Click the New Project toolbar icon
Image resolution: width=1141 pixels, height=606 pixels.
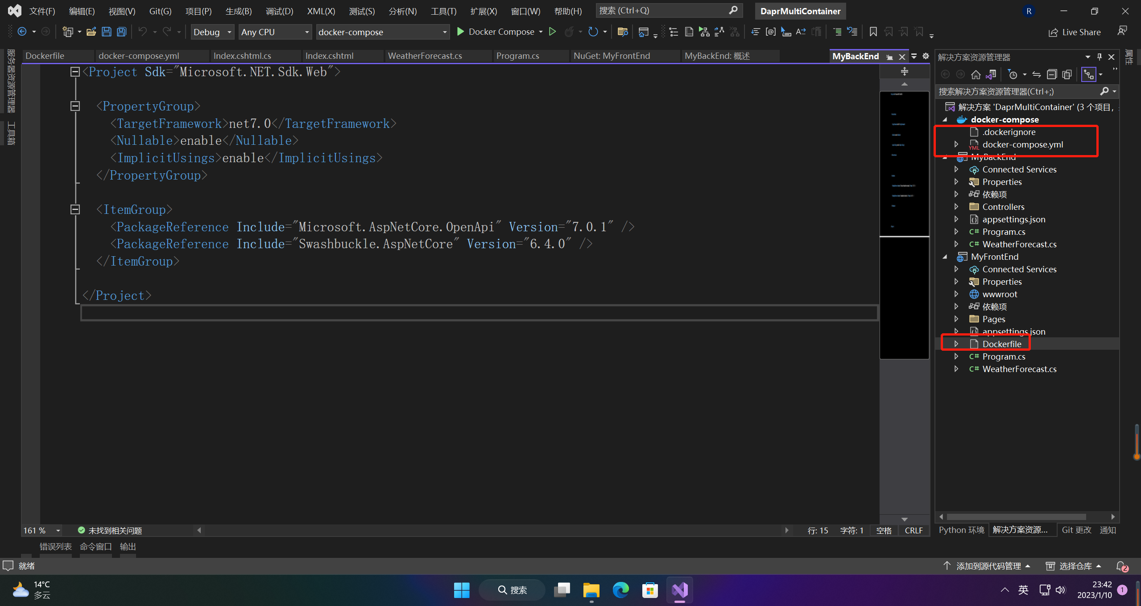pyautogui.click(x=68, y=32)
